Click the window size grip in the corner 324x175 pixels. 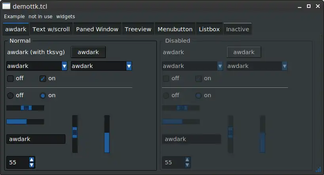(x=318, y=169)
